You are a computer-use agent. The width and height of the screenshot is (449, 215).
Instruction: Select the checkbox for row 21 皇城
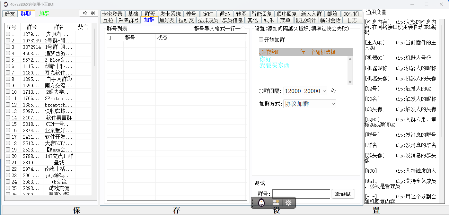coord(8,162)
